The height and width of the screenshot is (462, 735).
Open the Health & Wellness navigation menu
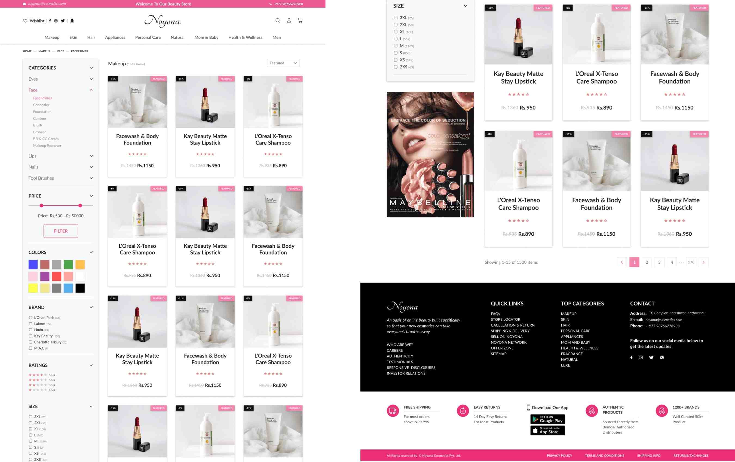point(245,37)
